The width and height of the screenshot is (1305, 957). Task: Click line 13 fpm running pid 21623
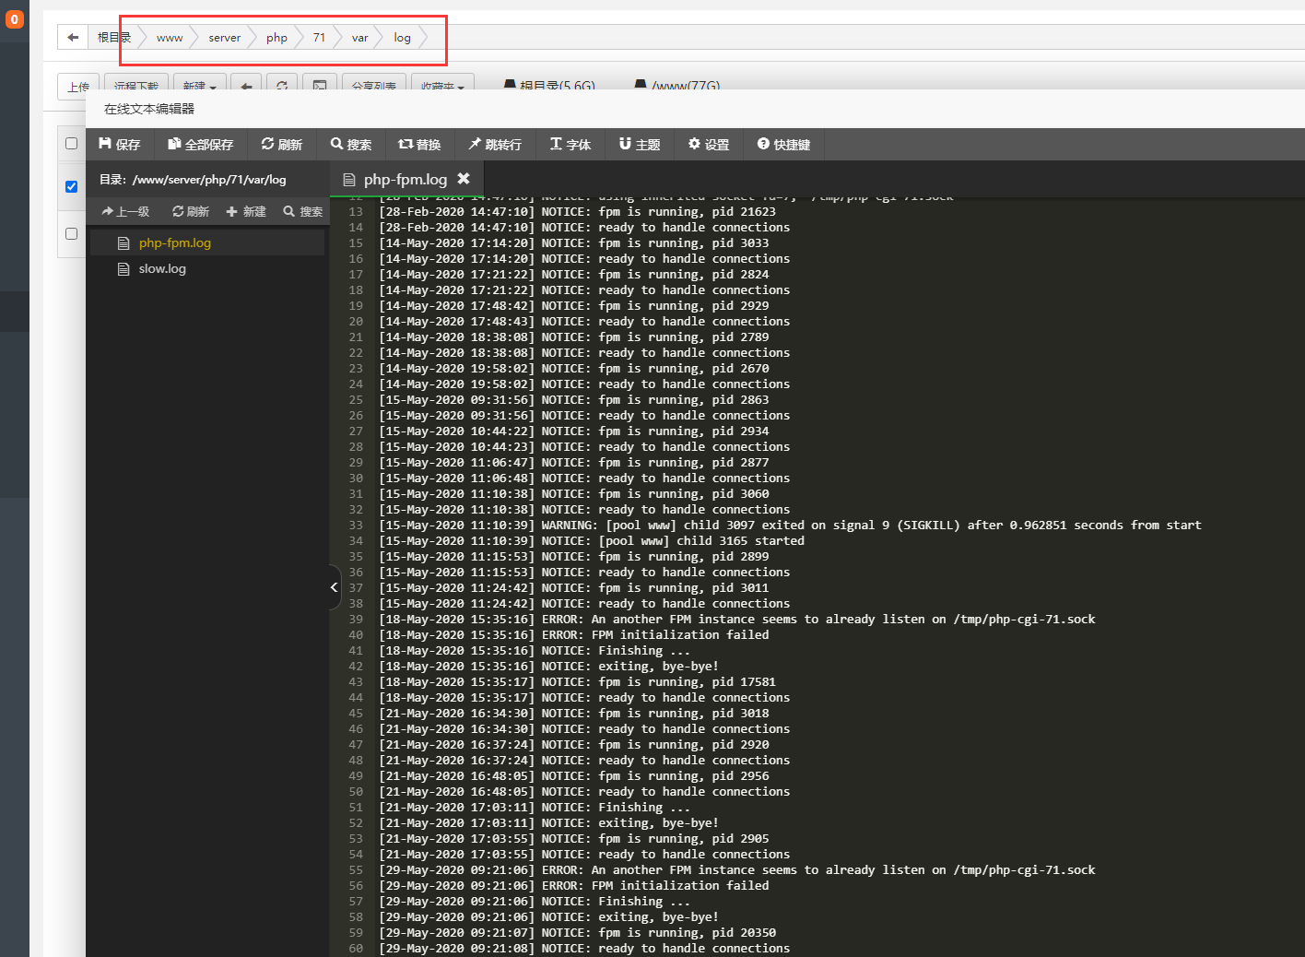[577, 211]
